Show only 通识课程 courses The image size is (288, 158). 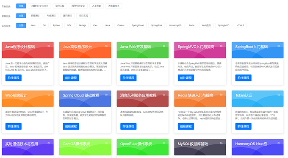[x=67, y=16]
